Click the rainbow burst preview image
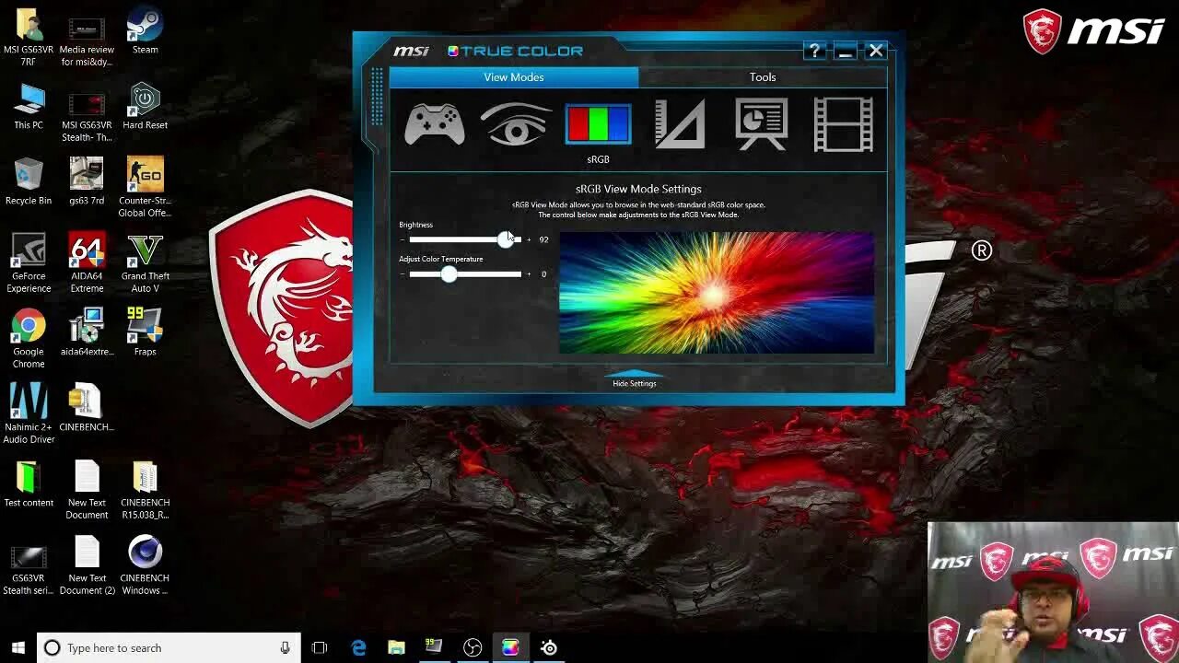 click(x=717, y=293)
